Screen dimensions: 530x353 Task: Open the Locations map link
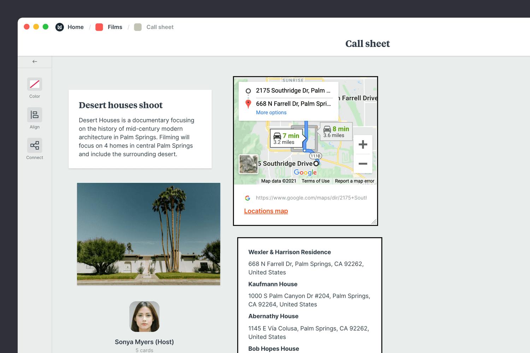click(266, 211)
